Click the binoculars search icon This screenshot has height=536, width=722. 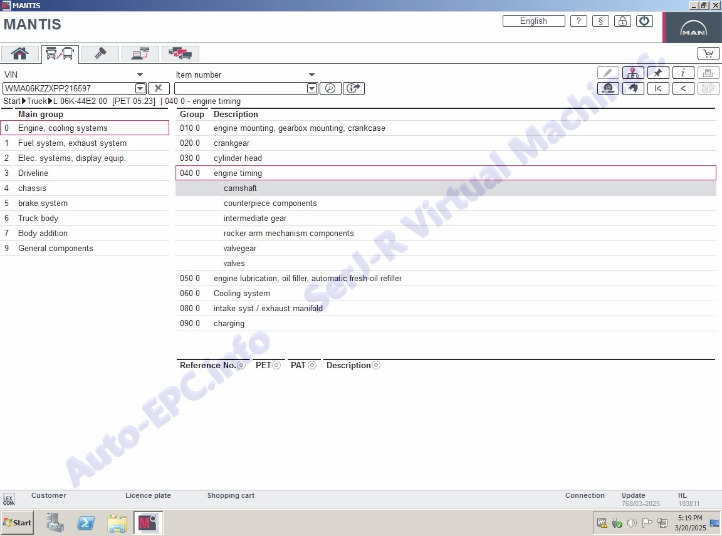point(633,88)
